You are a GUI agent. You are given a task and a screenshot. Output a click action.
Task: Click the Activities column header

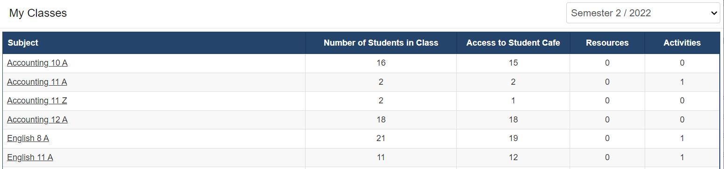tap(682, 43)
